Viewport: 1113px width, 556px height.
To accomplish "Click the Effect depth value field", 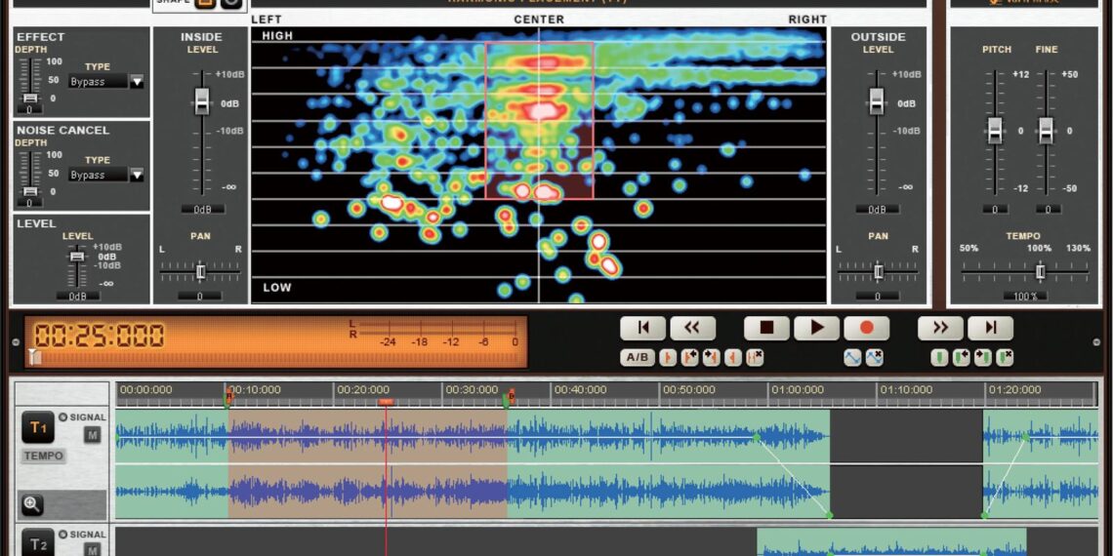I will pyautogui.click(x=30, y=110).
